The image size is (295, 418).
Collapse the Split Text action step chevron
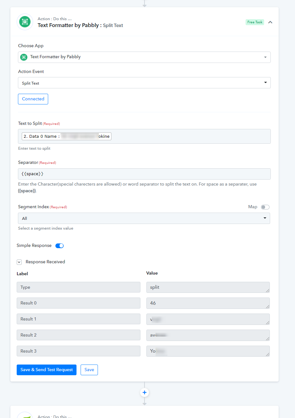(270, 22)
